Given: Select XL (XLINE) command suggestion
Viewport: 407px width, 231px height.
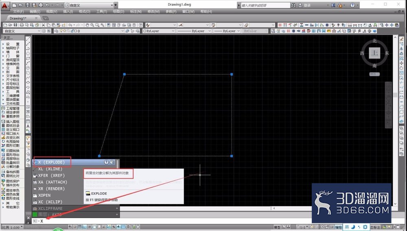Looking at the screenshot, I should [50, 169].
